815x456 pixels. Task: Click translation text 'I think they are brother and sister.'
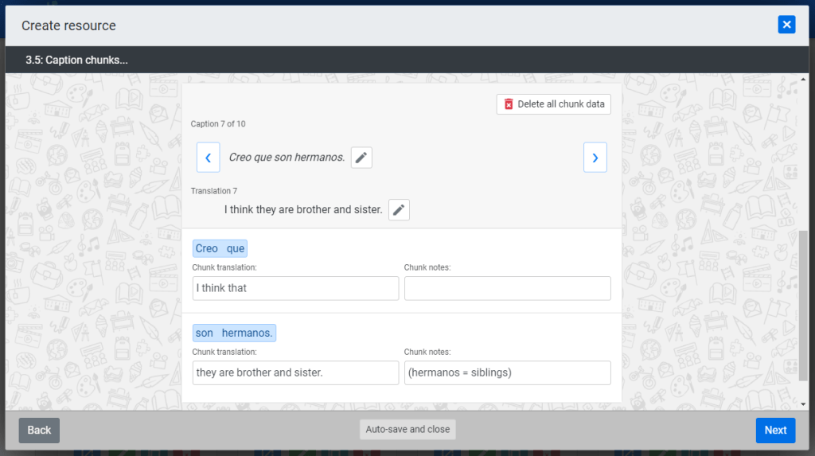(303, 210)
